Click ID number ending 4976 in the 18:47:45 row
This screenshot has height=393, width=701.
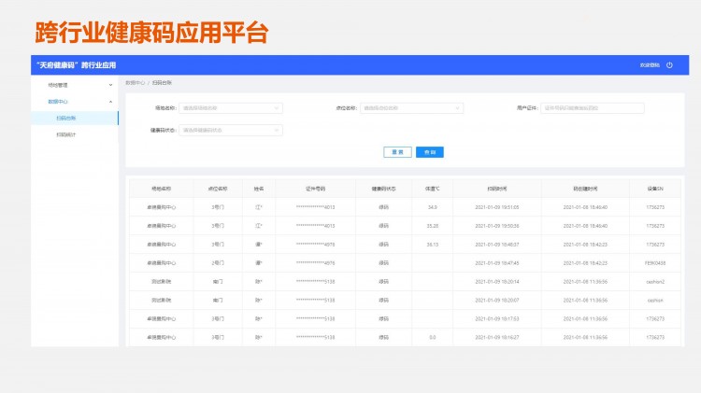[315, 263]
